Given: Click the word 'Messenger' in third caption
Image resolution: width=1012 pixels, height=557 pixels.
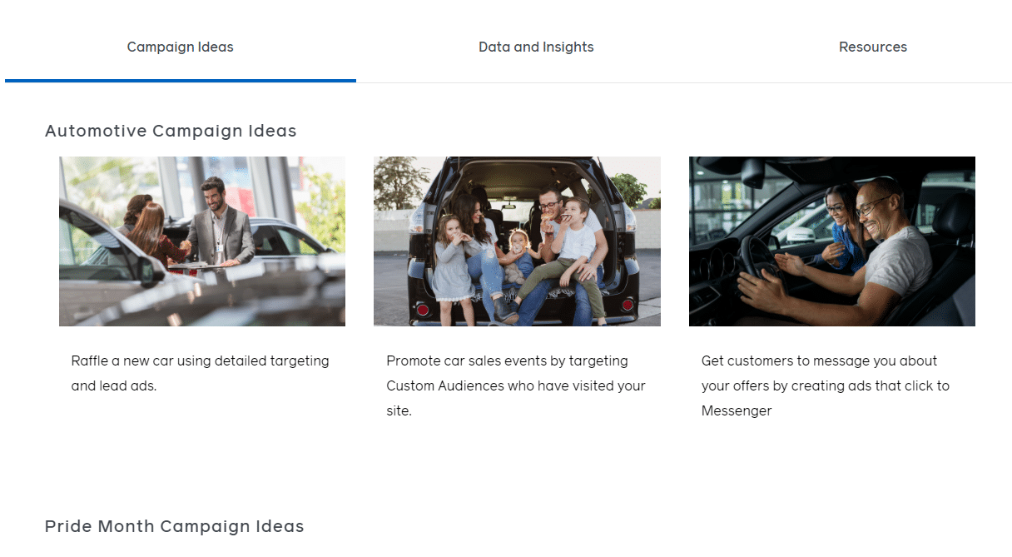Looking at the screenshot, I should 737,410.
